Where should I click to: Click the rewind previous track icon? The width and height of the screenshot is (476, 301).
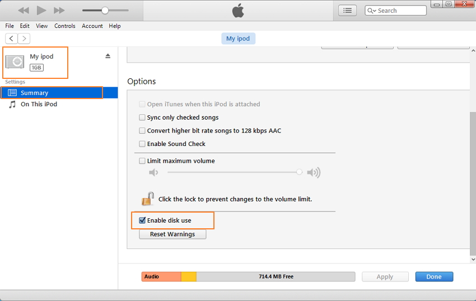[x=24, y=11]
